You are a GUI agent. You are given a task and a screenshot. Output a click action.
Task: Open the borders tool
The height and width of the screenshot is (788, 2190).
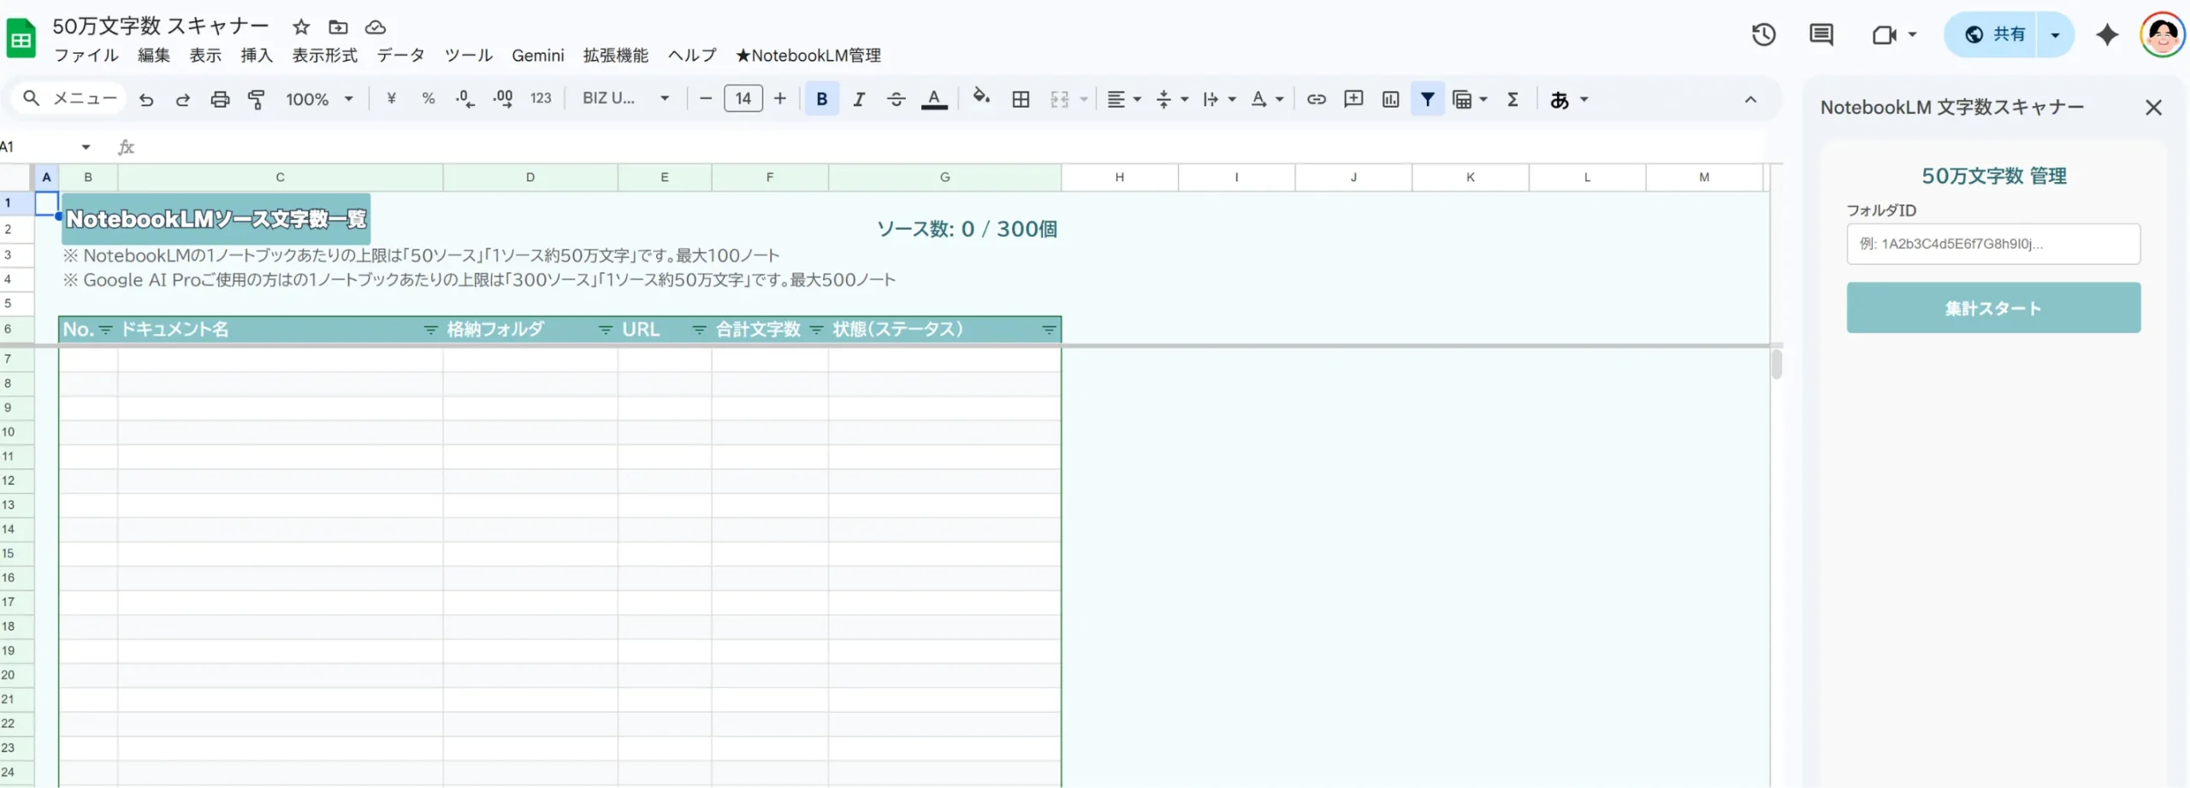click(x=1021, y=99)
